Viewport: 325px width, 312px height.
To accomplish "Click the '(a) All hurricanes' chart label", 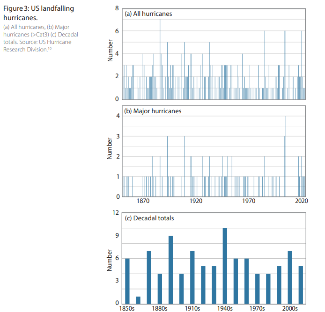I will coord(148,14).
